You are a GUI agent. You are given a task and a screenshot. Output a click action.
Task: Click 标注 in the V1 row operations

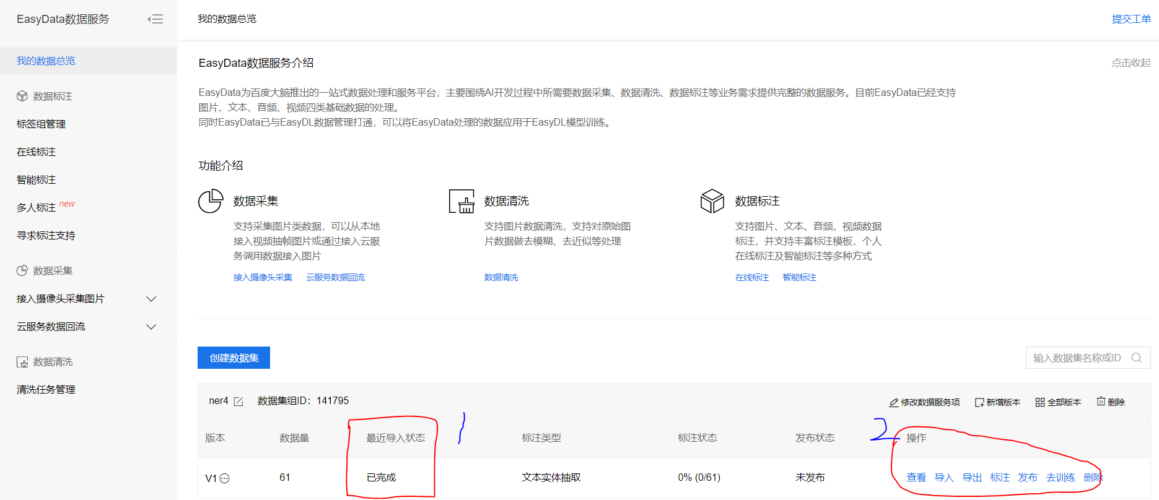click(1000, 478)
